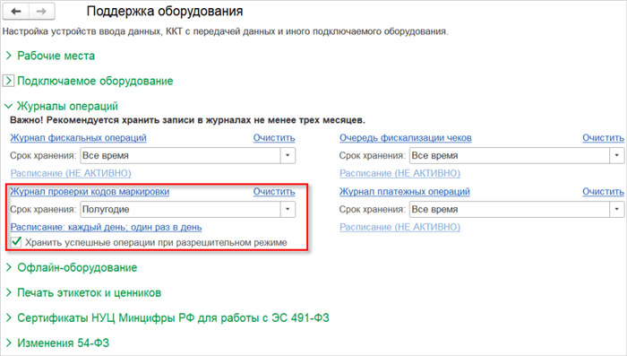Open storage period dropdown showing Полугодие
Image resolution: width=627 pixels, height=356 pixels.
288,210
